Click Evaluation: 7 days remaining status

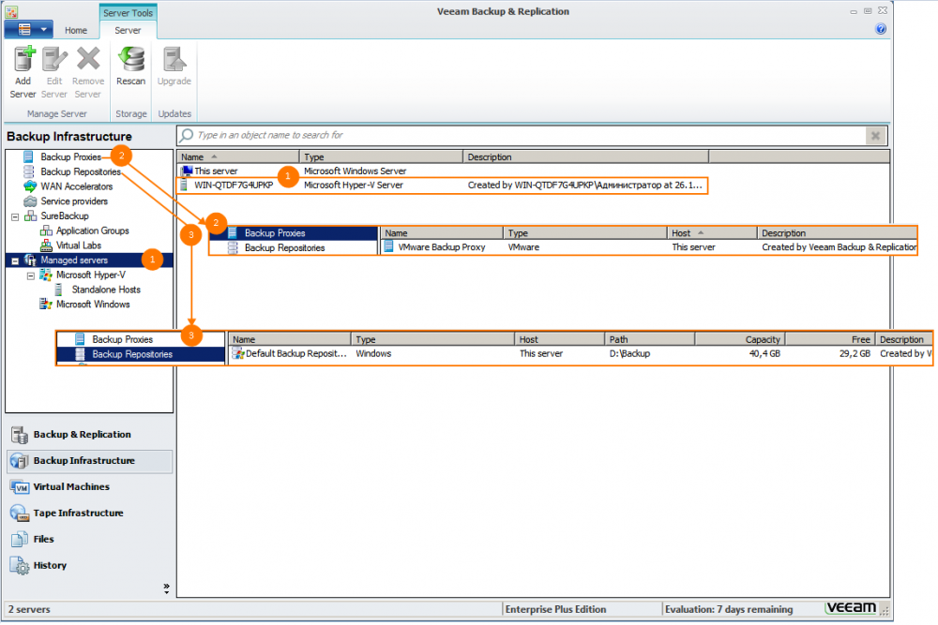coord(729,609)
